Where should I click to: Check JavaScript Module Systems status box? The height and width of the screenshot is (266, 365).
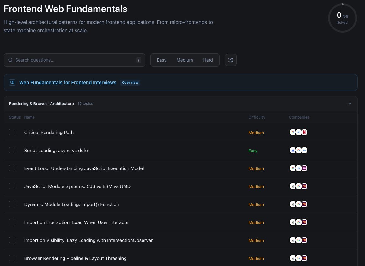point(12,186)
